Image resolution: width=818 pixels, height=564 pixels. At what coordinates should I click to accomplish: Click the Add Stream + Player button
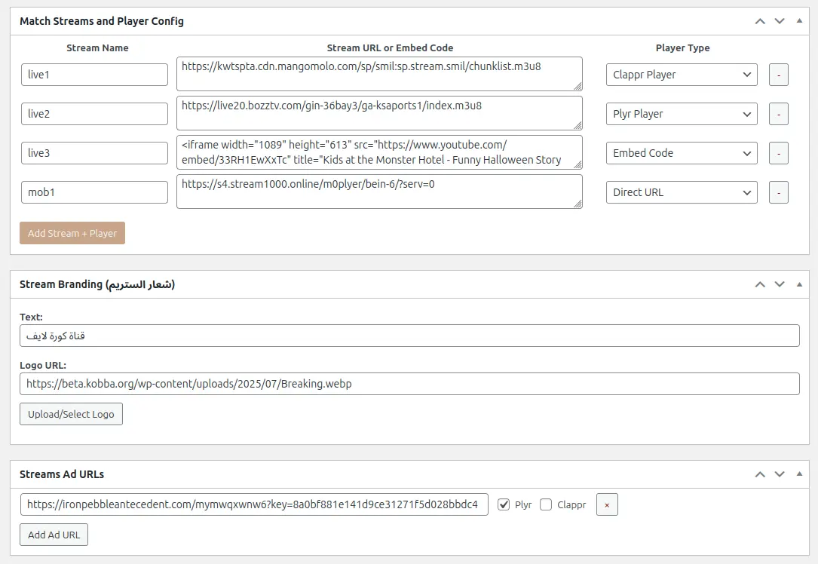[72, 234]
